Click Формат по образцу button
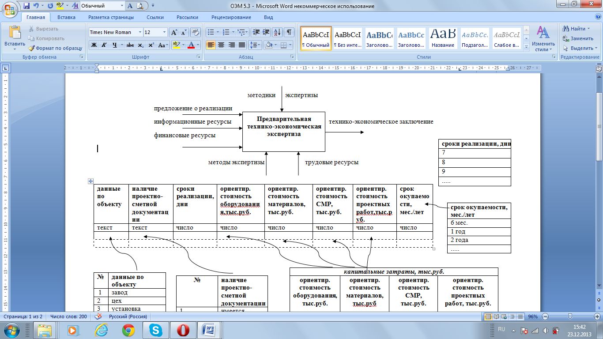This screenshot has height=339, width=603. pos(55,48)
